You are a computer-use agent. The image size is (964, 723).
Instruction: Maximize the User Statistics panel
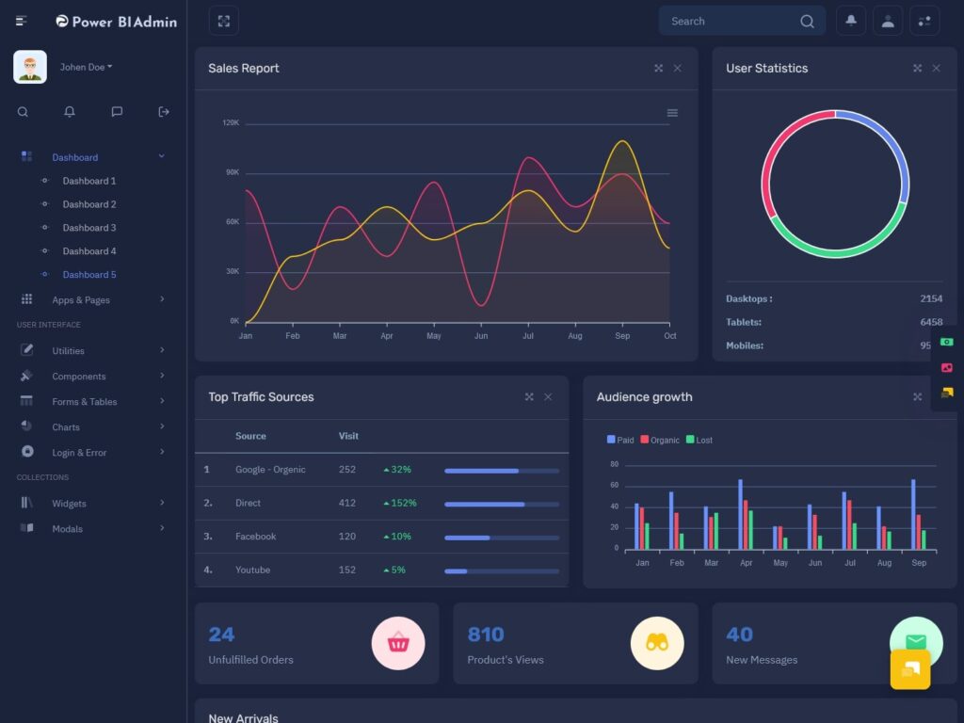[917, 68]
